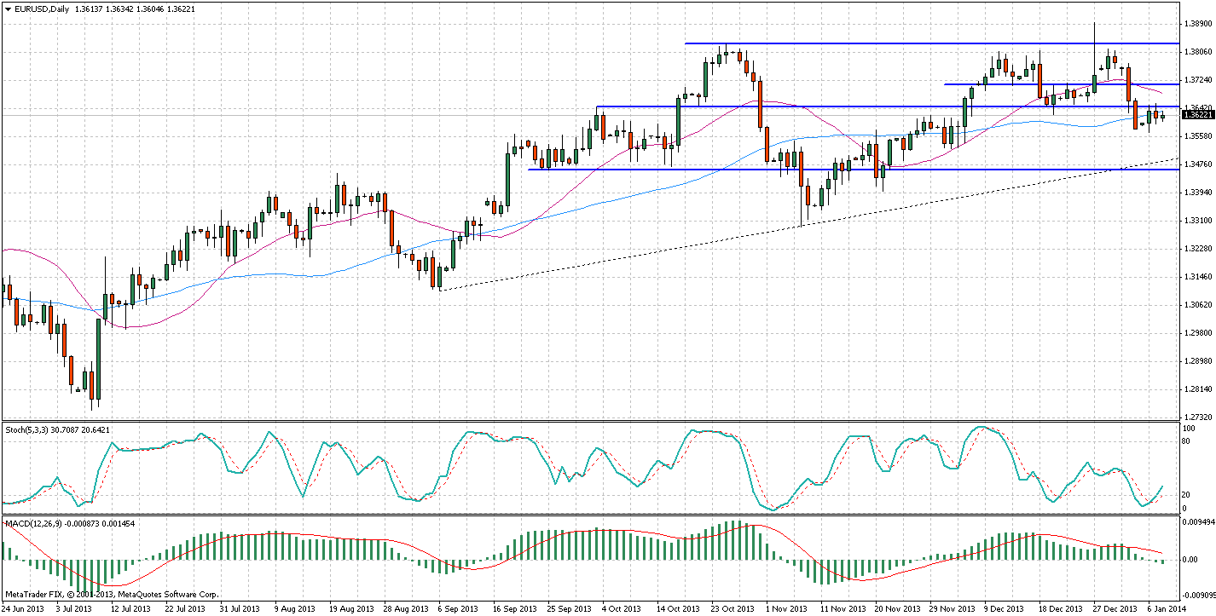Click the current price tag 1.36221
The image size is (1216, 616).
[1198, 114]
